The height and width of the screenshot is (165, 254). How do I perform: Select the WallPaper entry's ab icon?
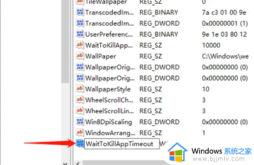[x=80, y=56]
